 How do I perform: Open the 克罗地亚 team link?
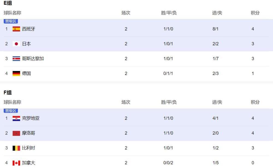tap(31, 118)
